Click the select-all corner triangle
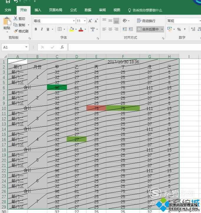Image resolution: width=201 pixels, height=213 pixels. click(x=5, y=56)
